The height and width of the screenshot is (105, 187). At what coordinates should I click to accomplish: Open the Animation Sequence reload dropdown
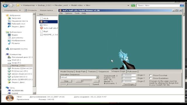97,77
